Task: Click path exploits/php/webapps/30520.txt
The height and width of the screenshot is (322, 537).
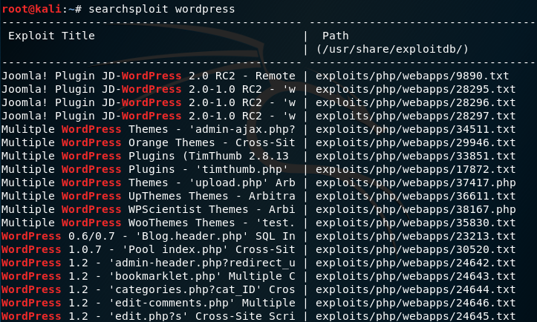Action: [x=415, y=249]
